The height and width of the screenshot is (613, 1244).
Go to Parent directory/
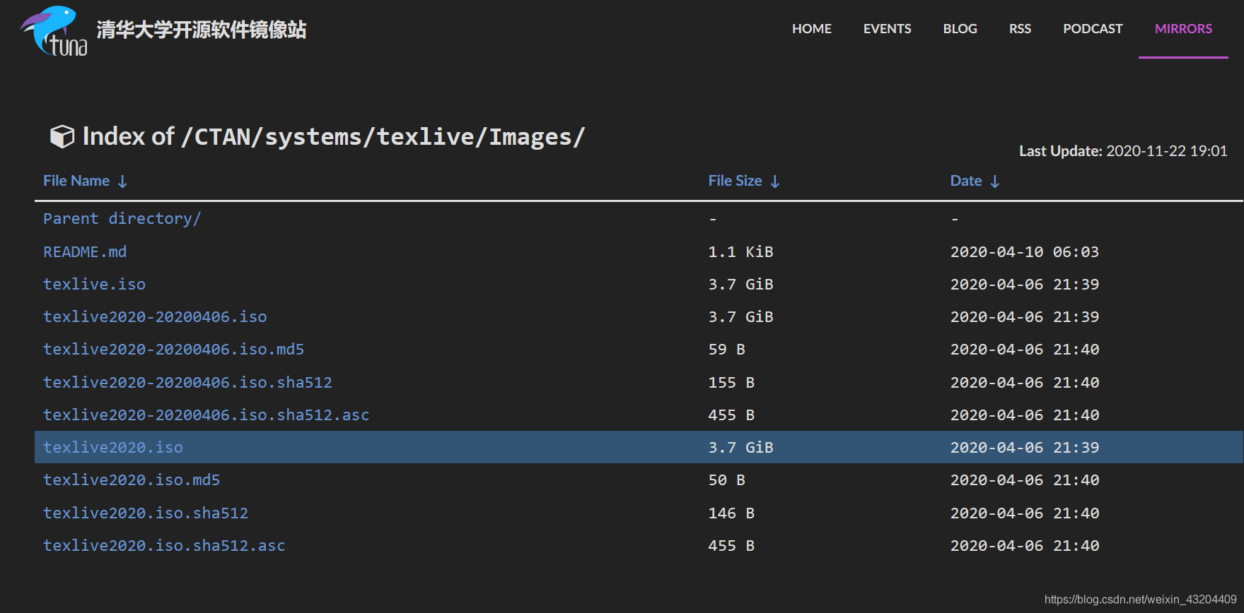[122, 219]
